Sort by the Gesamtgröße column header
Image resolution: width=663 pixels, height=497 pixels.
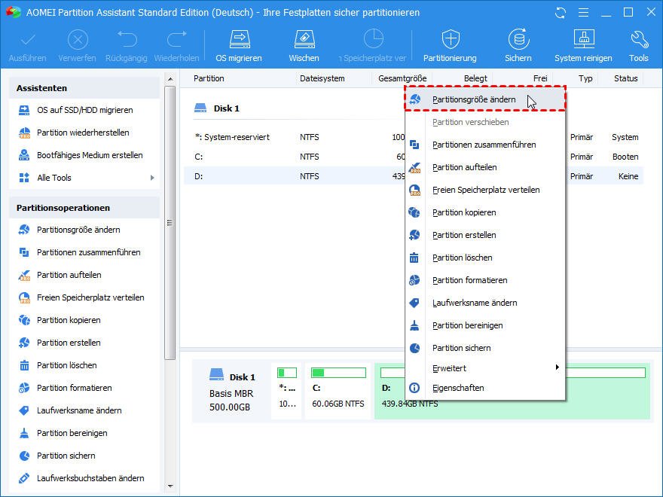point(402,78)
